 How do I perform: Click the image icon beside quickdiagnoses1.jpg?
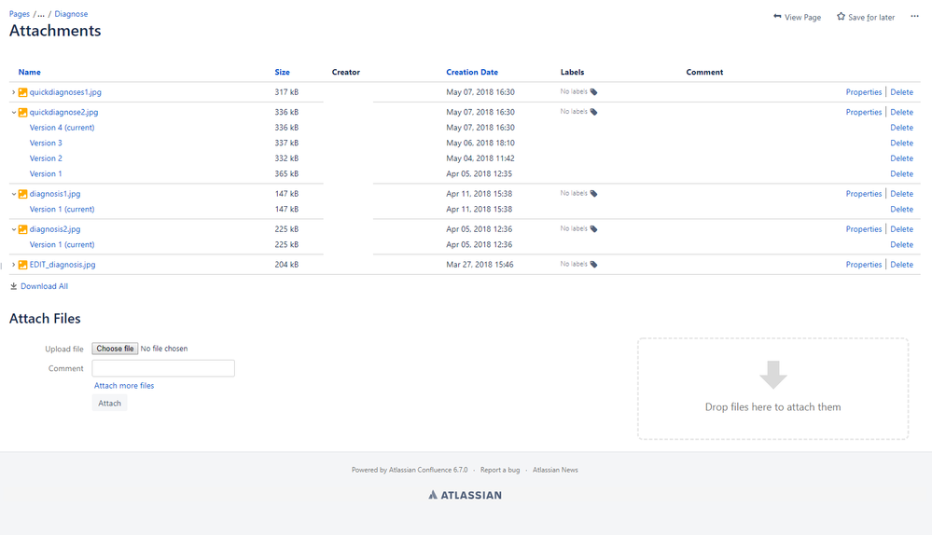click(x=22, y=92)
